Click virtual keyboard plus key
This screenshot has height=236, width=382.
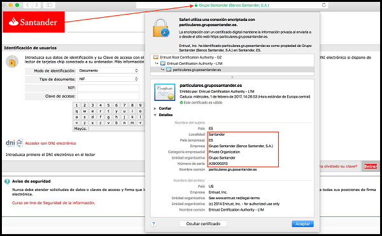coord(140,123)
